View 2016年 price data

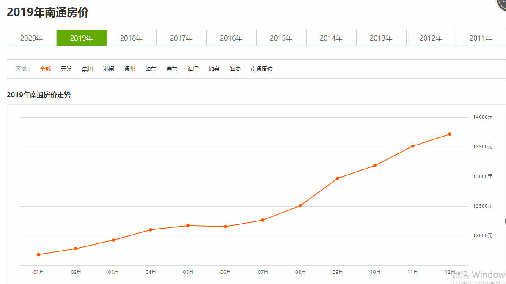pos(231,38)
